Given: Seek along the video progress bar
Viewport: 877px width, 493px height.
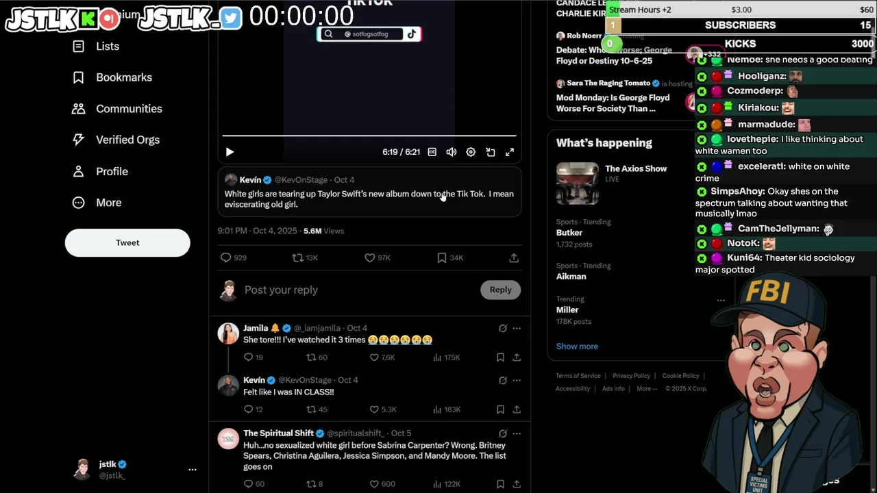Looking at the screenshot, I should [369, 136].
